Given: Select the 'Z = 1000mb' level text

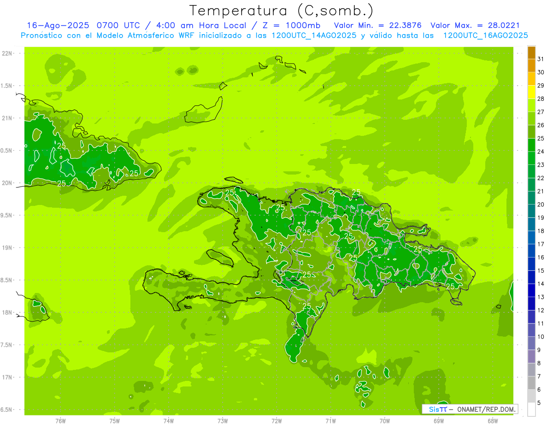Looking at the screenshot, I should pyautogui.click(x=290, y=25).
